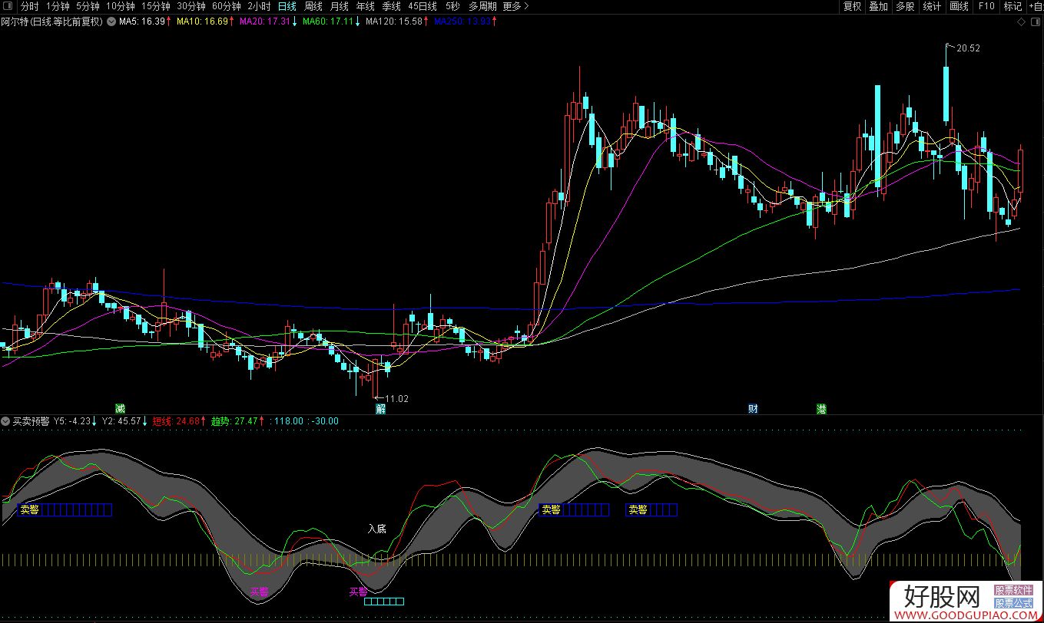Click the 多股 multi-stock button
This screenshot has width=1044, height=623.
[905, 6]
